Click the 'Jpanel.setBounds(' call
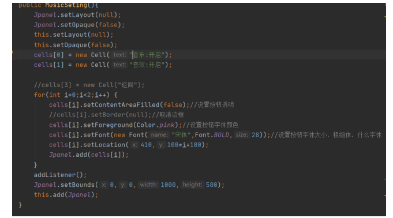The width and height of the screenshot is (393, 218). point(66,185)
